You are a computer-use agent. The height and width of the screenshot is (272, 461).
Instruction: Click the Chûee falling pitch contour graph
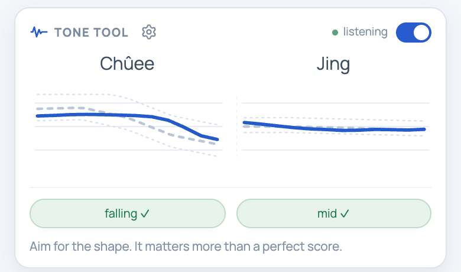(128, 125)
